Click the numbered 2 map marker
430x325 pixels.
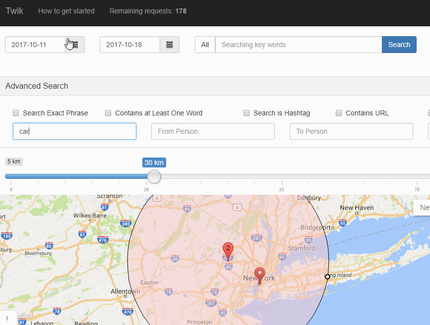(x=228, y=252)
